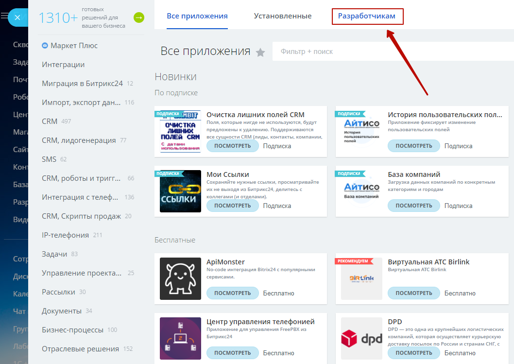Open Центр управления телефонией title link
Viewport: 514px width, 364px height.
(260, 322)
